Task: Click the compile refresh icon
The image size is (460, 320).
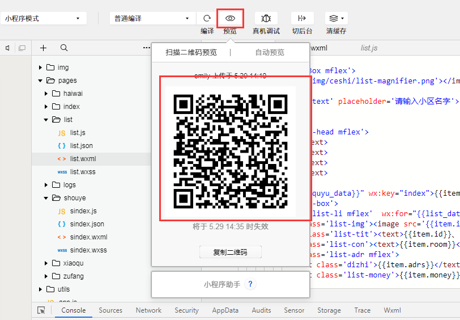Action: point(207,18)
